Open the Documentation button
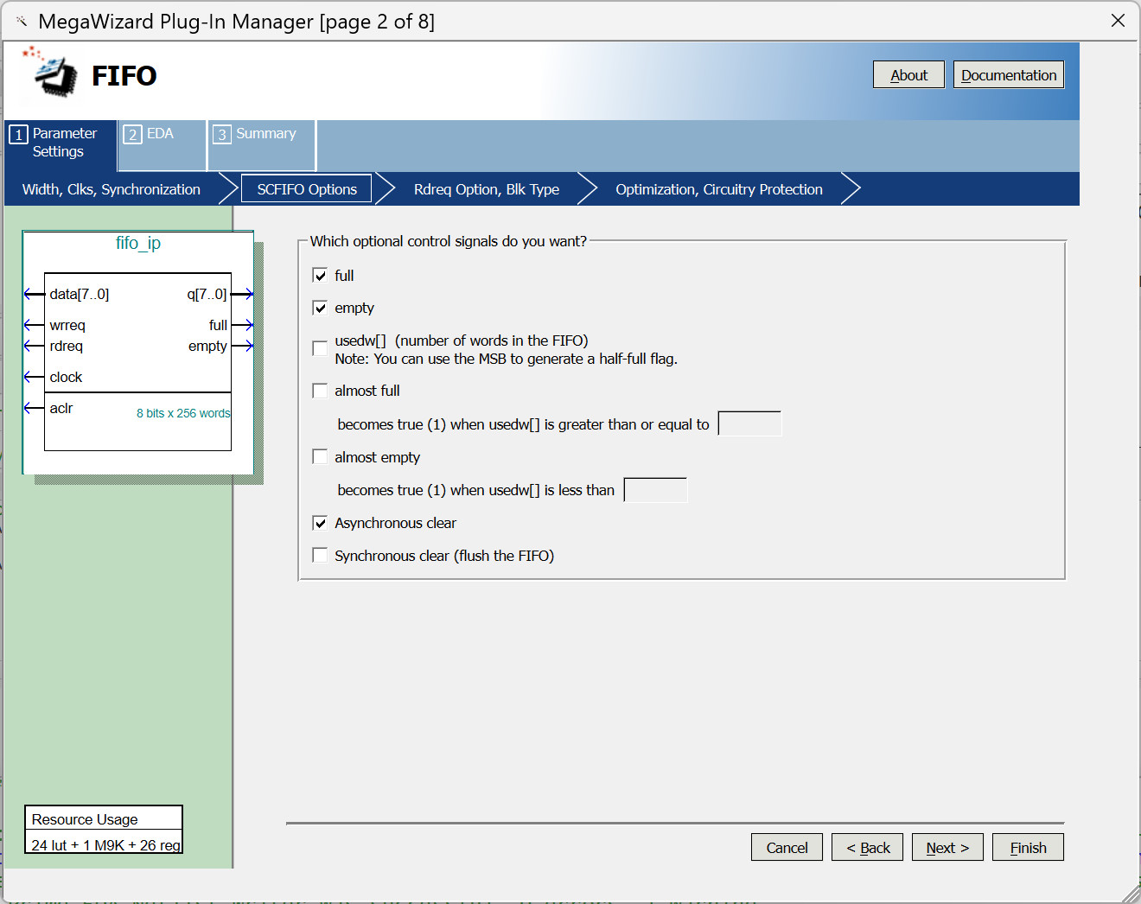The width and height of the screenshot is (1141, 904). tap(1008, 75)
